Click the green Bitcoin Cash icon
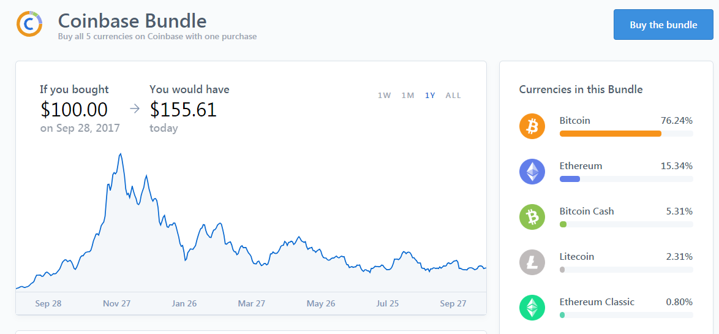 532,217
